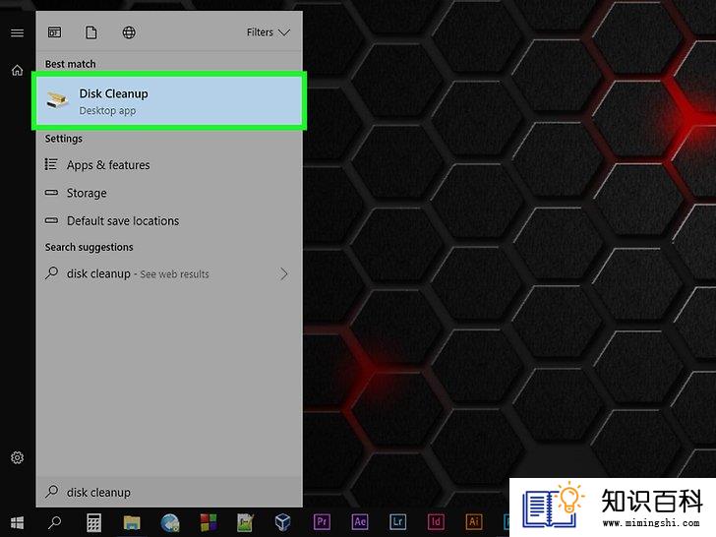
Task: Expand web results arrow for disk cleanup
Action: point(284,274)
